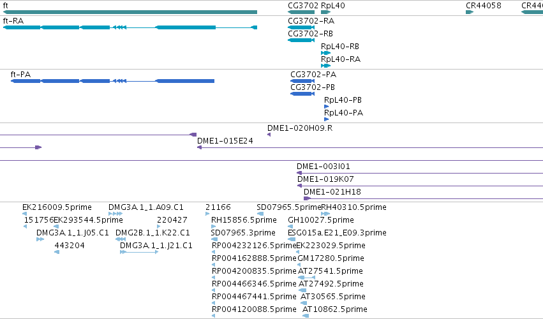Select the DME1-015E24 clone feature
This screenshot has width=543, height=319.
(370, 147)
